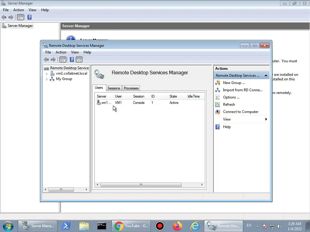Open Help menu in Remote Desktop Services Manager

87,52
